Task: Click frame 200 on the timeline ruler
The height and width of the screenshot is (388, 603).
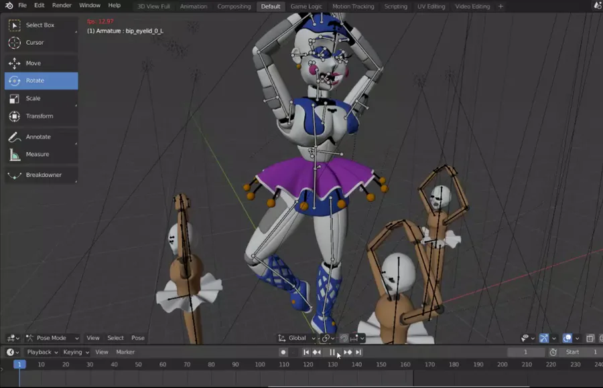Action: pos(503,365)
